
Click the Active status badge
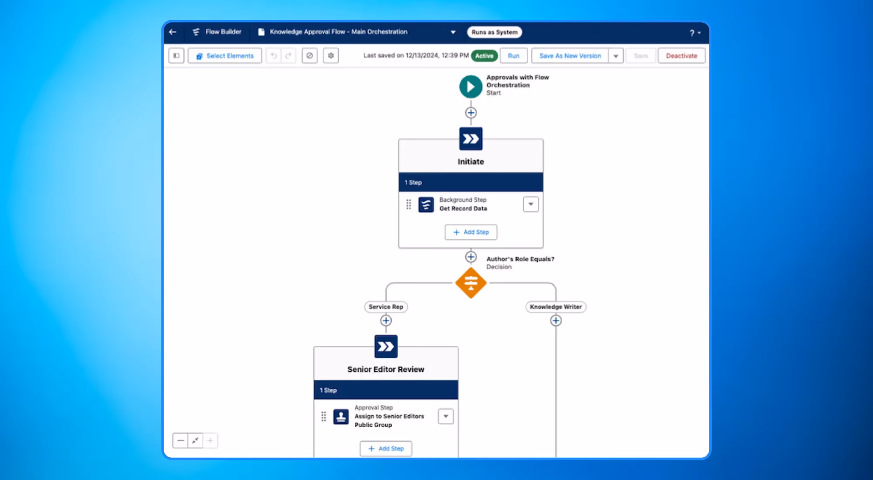click(x=484, y=56)
